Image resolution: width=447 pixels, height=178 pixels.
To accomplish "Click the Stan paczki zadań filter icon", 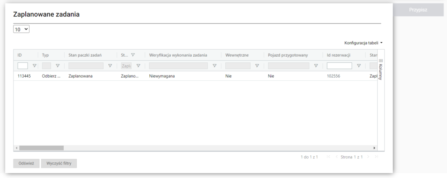I will point(110,66).
